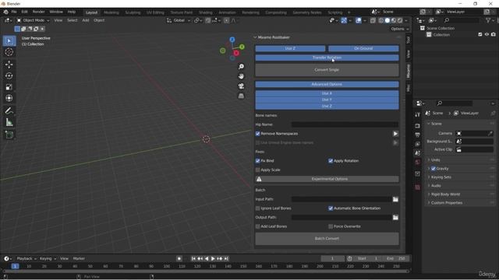Toggle the Advanced Options button
Image resolution: width=499 pixels, height=280 pixels.
coord(327,85)
